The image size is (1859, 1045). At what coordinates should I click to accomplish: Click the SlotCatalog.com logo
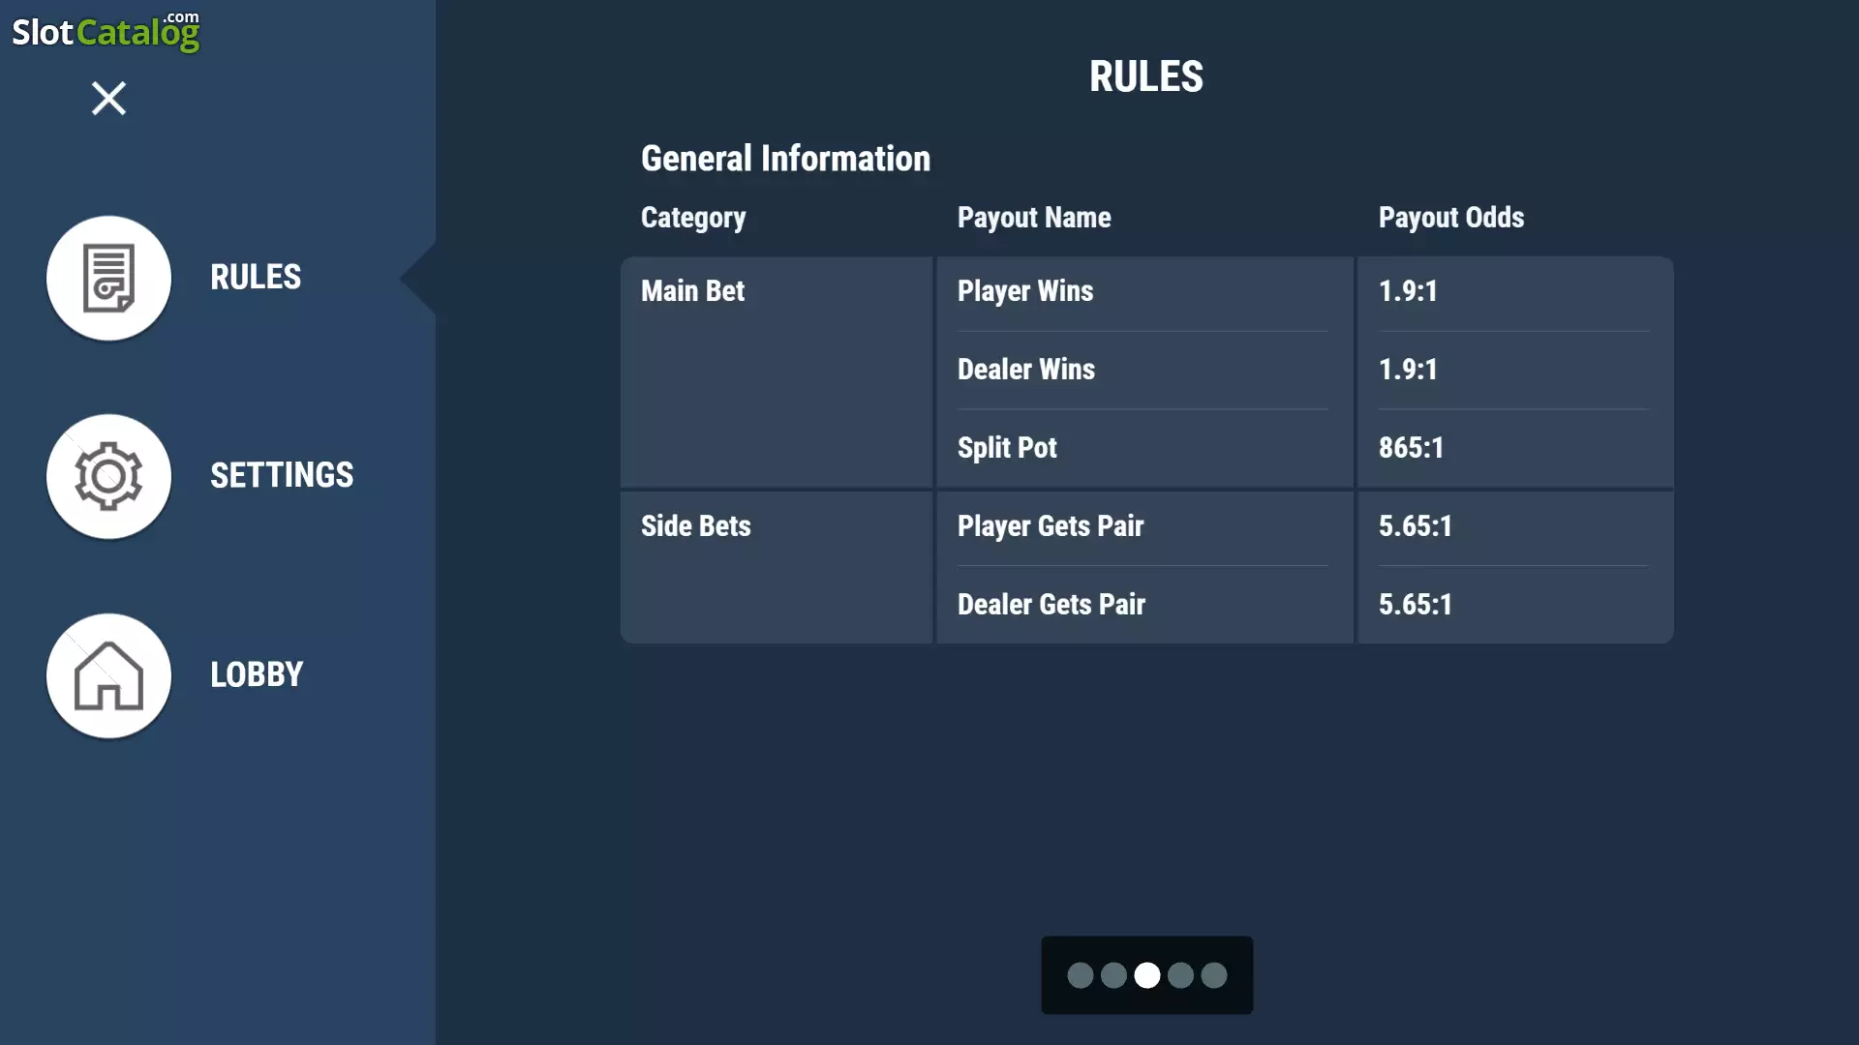coord(106,32)
